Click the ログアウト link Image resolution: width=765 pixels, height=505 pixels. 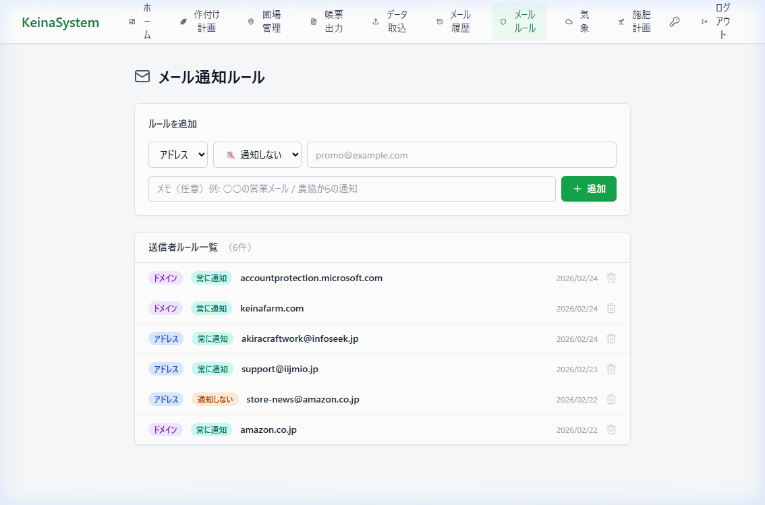[x=716, y=22]
